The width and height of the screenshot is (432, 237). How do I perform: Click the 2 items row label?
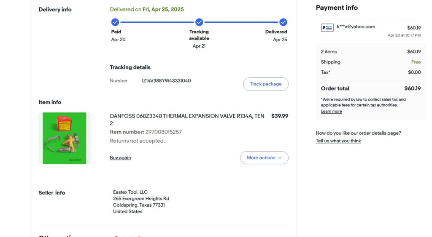tap(329, 51)
